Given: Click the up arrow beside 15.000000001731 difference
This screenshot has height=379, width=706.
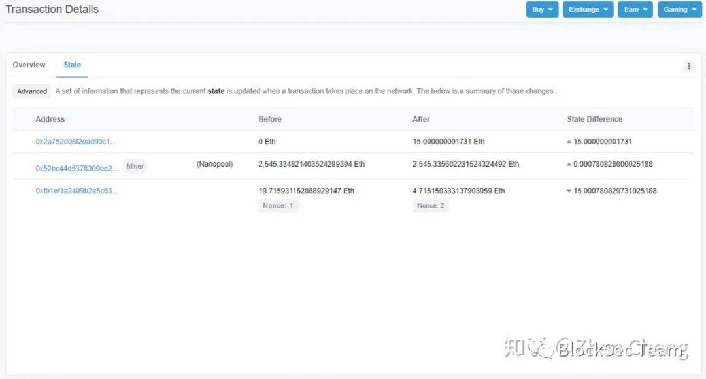Looking at the screenshot, I should coord(569,142).
